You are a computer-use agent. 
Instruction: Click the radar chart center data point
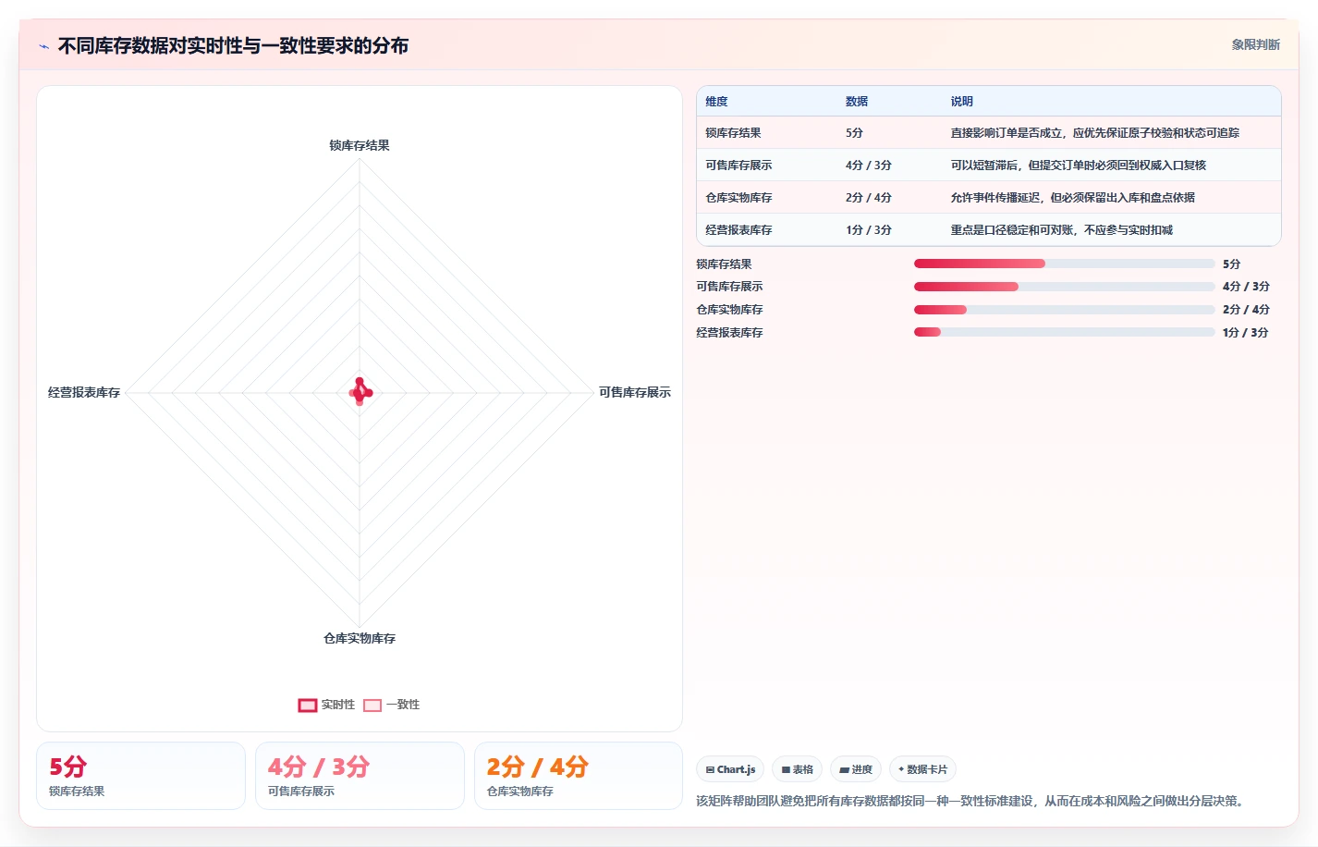pyautogui.click(x=360, y=392)
